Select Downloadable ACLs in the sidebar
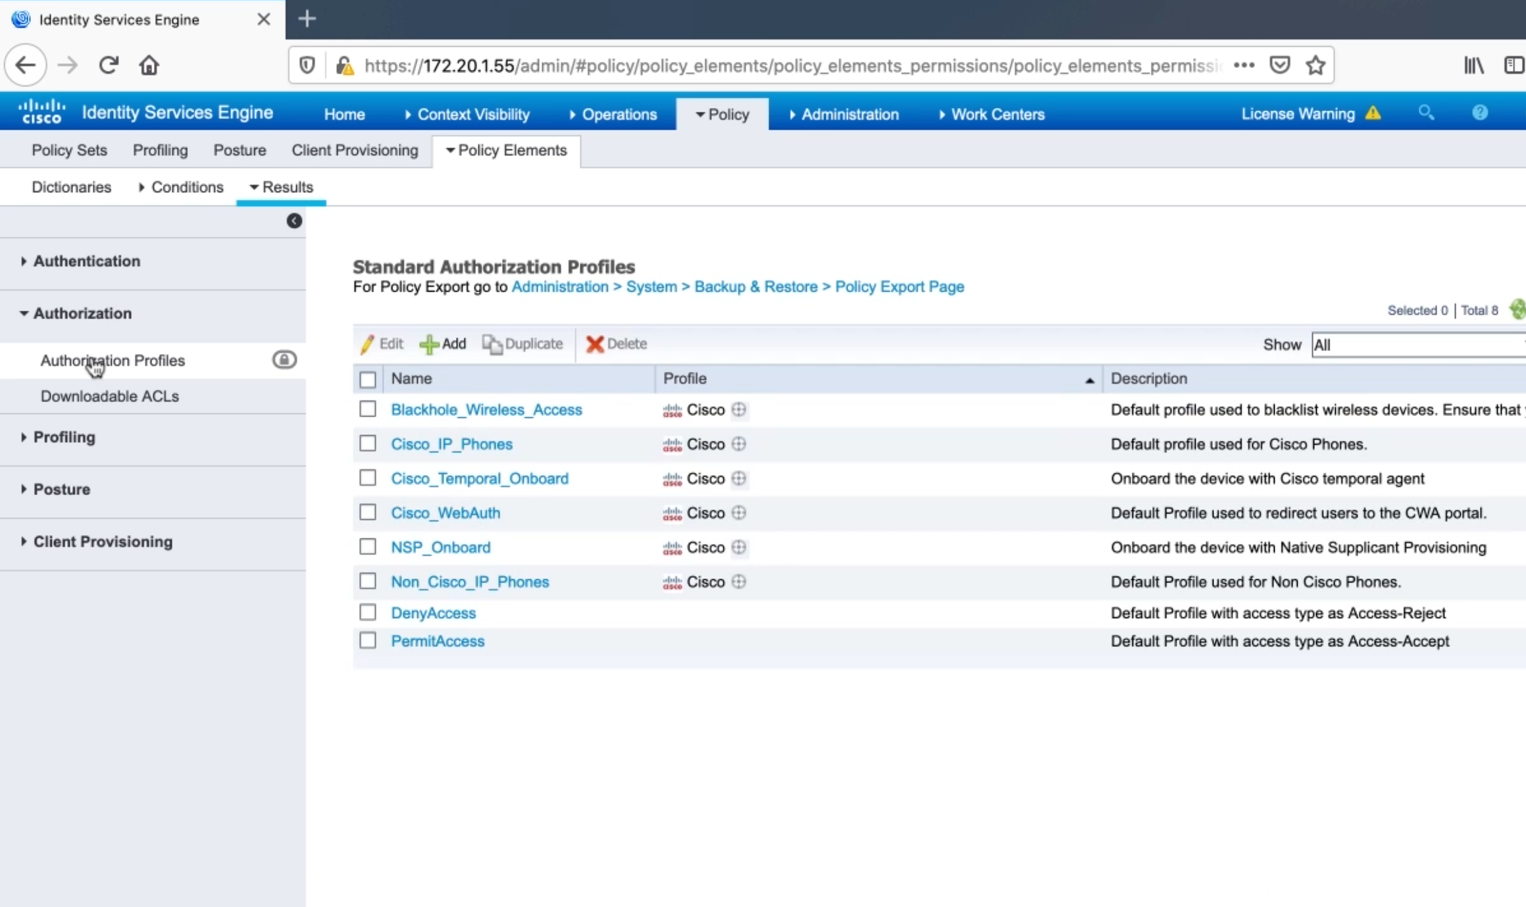Viewport: 1526px width, 907px height. pos(110,396)
